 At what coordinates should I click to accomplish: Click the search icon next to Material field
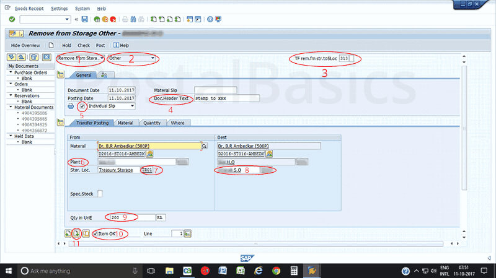(204, 146)
